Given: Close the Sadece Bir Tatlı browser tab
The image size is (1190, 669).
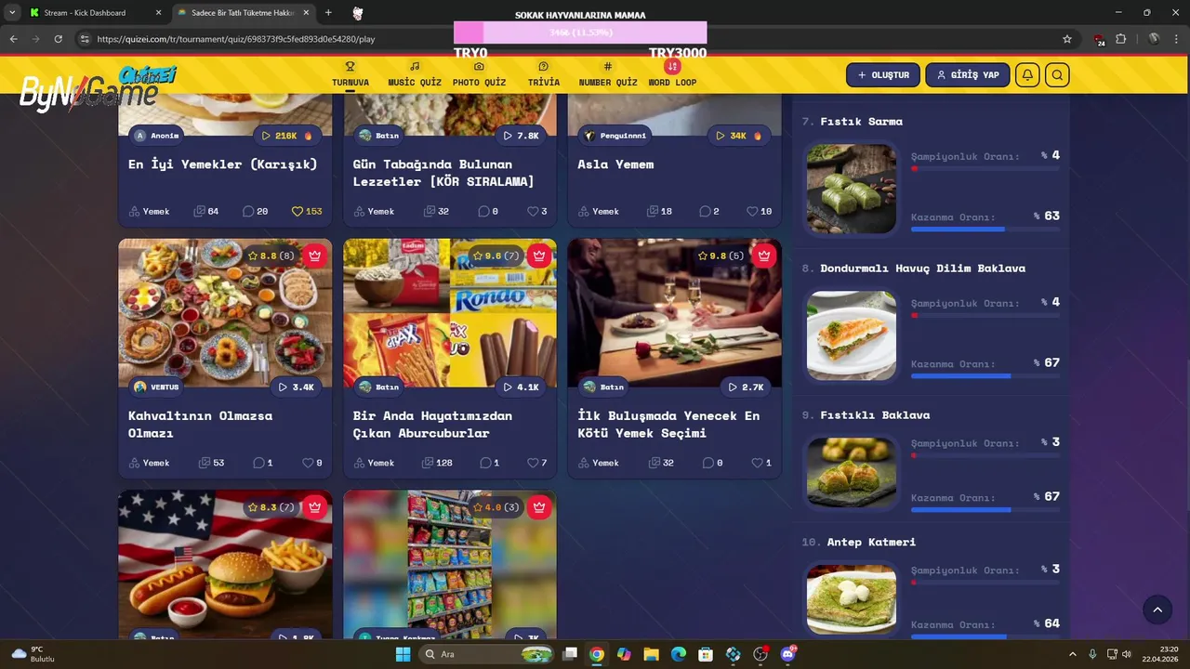Looking at the screenshot, I should (306, 13).
